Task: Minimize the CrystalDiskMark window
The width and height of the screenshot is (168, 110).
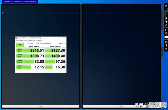Action: 54,38
